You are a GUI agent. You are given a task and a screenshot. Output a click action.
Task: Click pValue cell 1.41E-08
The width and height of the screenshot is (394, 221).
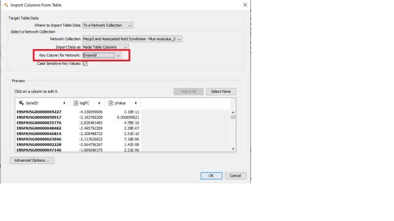[131, 144]
